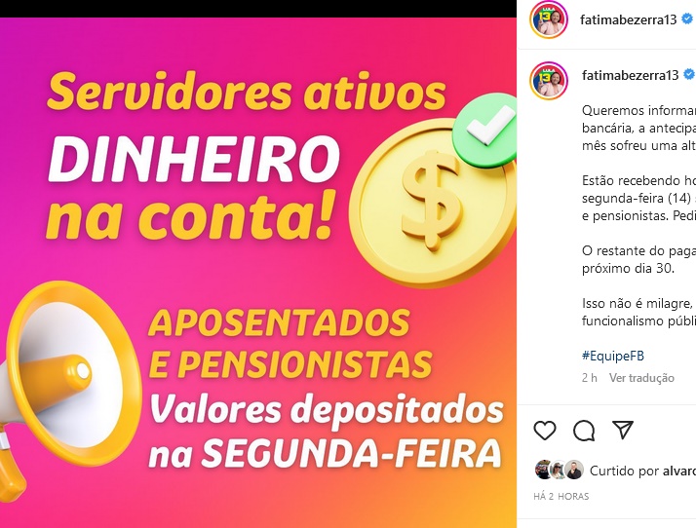Click the green checkmark badge on coin
696x528 pixels.
(486, 130)
